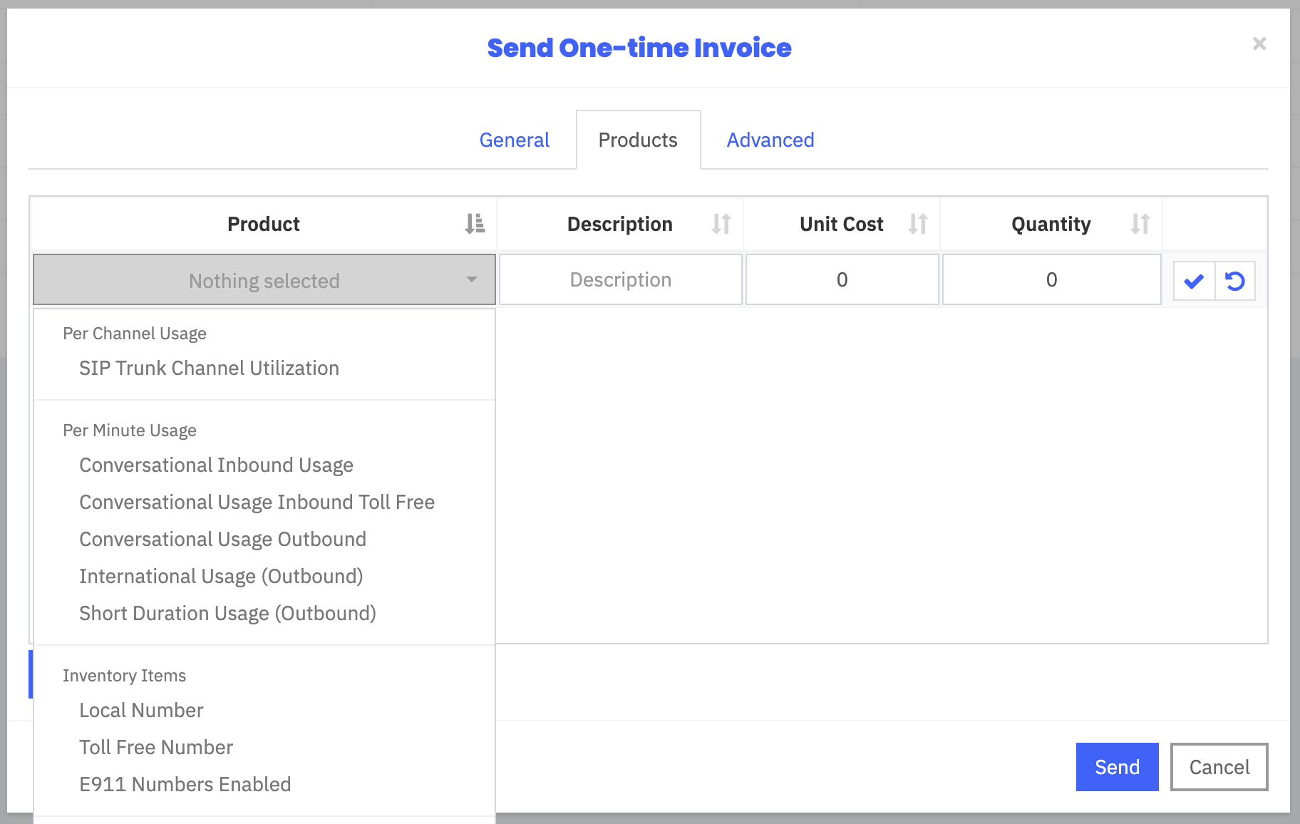Viewport: 1300px width, 824px height.
Task: Close the Send One-time Invoice dialog
Action: point(1259,43)
